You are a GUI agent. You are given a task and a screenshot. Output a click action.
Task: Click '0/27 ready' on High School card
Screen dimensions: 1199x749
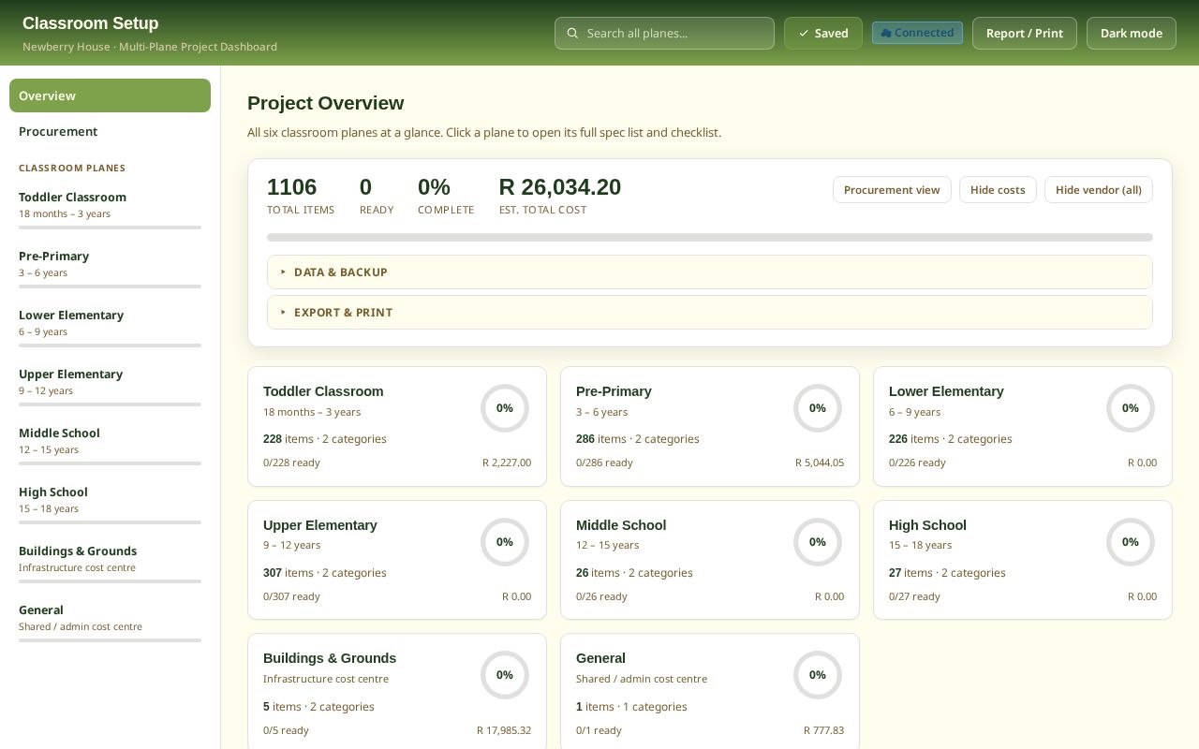coord(914,596)
